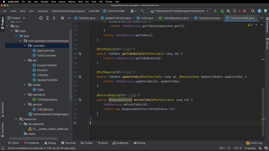This screenshot has width=269, height=151.
Task: Open the Terminal tool window
Action: click(x=68, y=143)
